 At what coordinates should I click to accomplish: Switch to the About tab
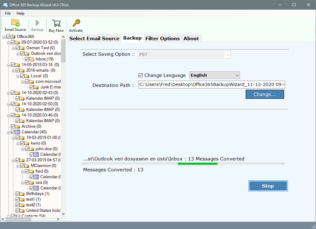(191, 38)
